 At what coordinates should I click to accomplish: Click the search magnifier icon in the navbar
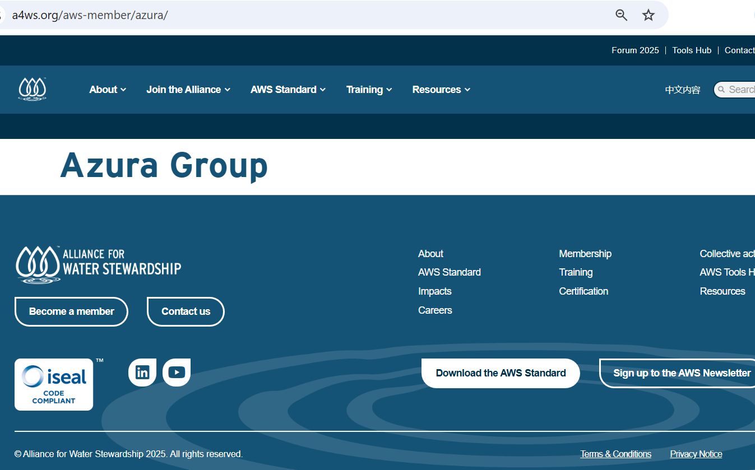pyautogui.click(x=721, y=90)
